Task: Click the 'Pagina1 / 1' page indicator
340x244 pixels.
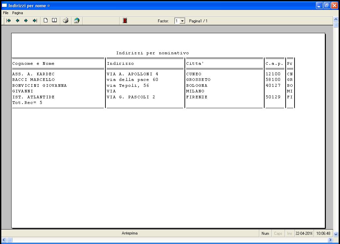Action: click(x=198, y=21)
